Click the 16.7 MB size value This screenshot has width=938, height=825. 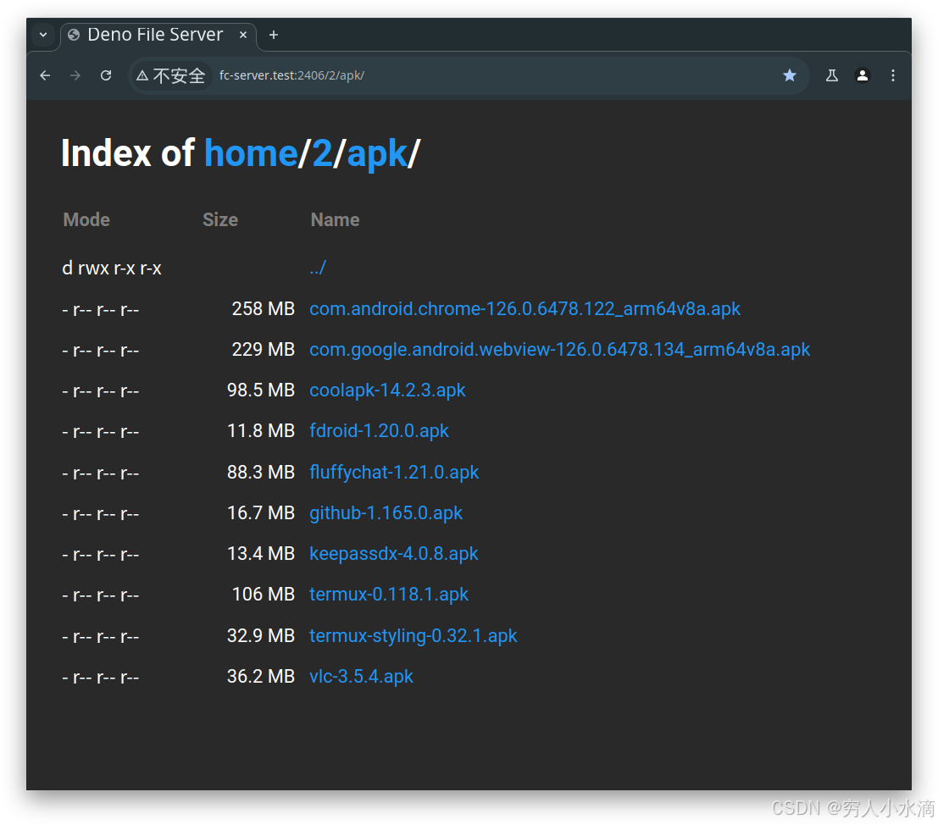click(261, 513)
